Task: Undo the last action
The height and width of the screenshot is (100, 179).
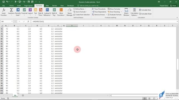Action: [x=7, y=2]
